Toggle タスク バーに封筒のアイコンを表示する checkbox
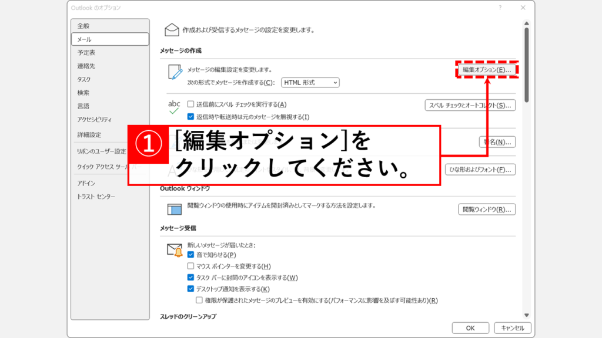The width and height of the screenshot is (602, 338). 190,278
